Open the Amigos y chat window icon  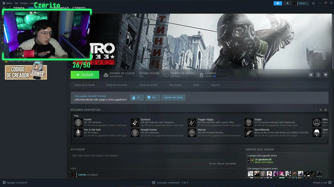coord(330,183)
